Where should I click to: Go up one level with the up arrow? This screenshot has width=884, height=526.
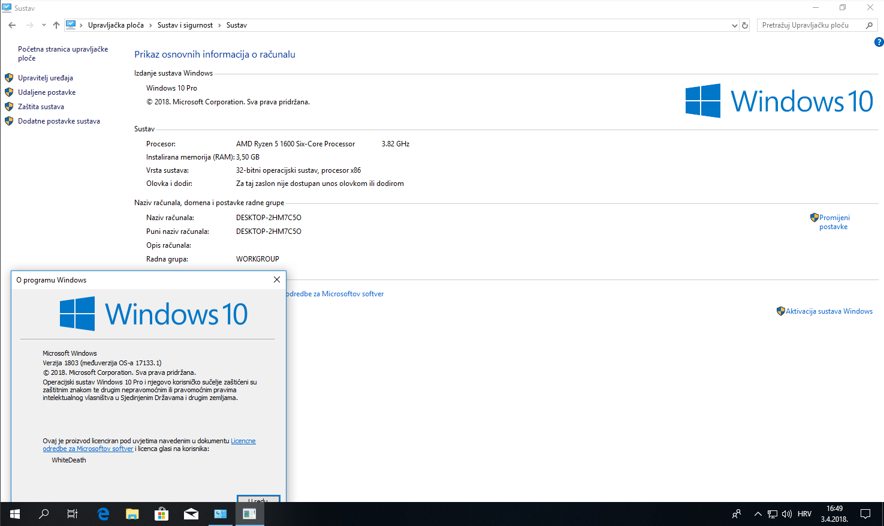click(x=56, y=25)
